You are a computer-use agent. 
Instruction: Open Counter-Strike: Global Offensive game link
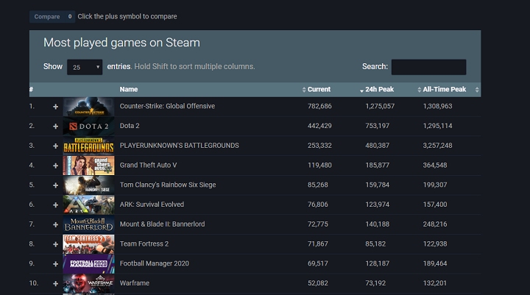point(167,106)
